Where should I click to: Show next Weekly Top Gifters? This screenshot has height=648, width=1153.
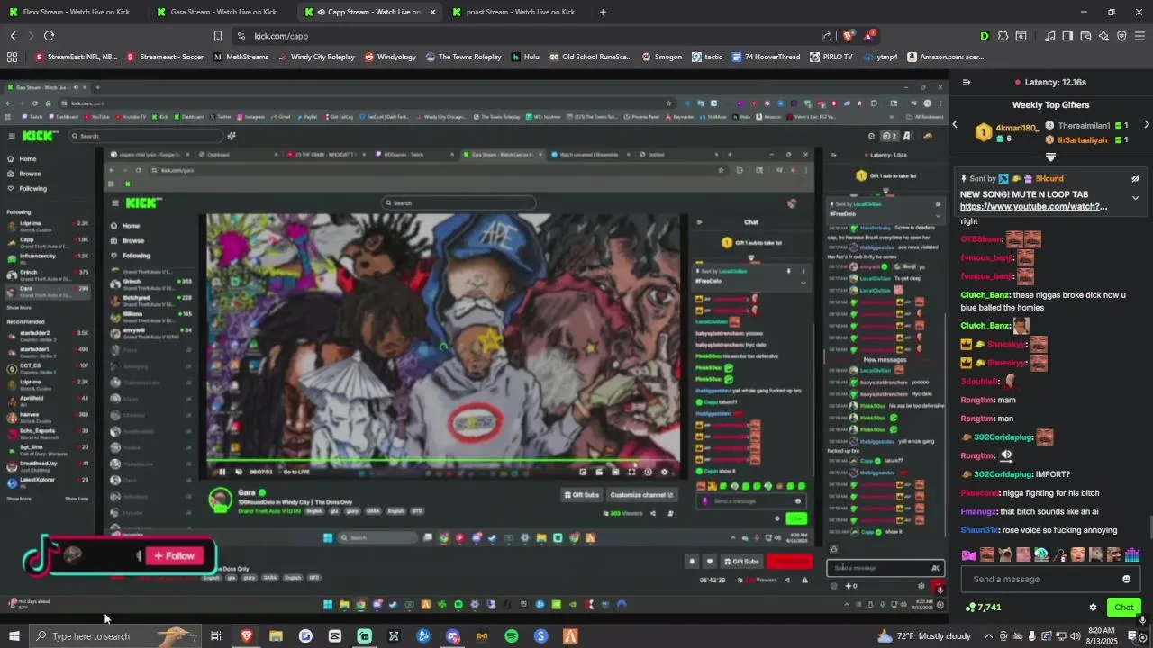[x=1147, y=125]
